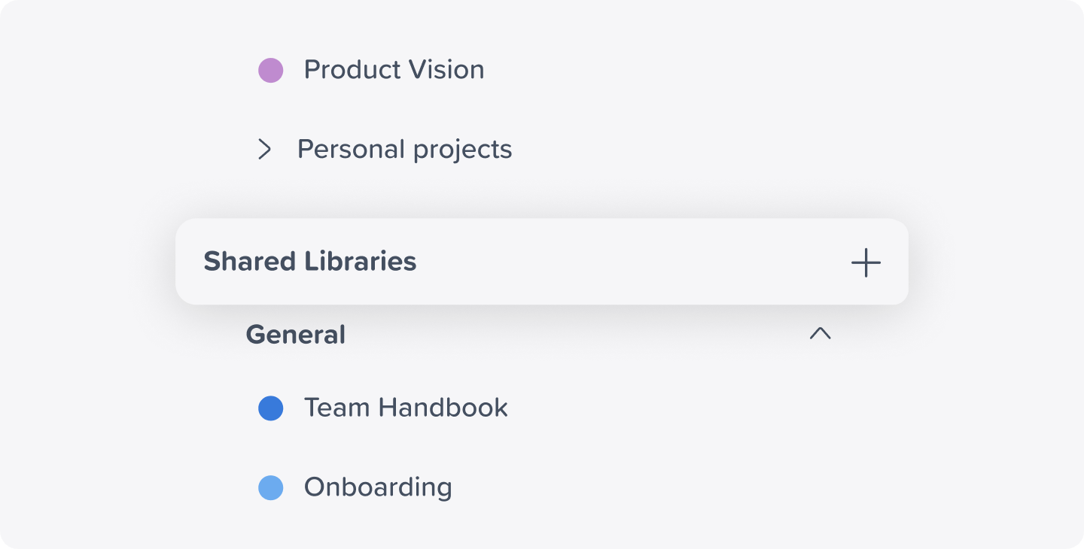The image size is (1084, 549).
Task: Click the chevron beside Personal projects
Action: (x=265, y=150)
